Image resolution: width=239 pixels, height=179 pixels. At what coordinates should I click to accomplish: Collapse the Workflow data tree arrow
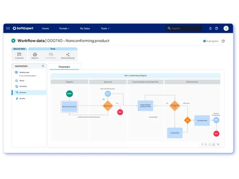point(13,73)
